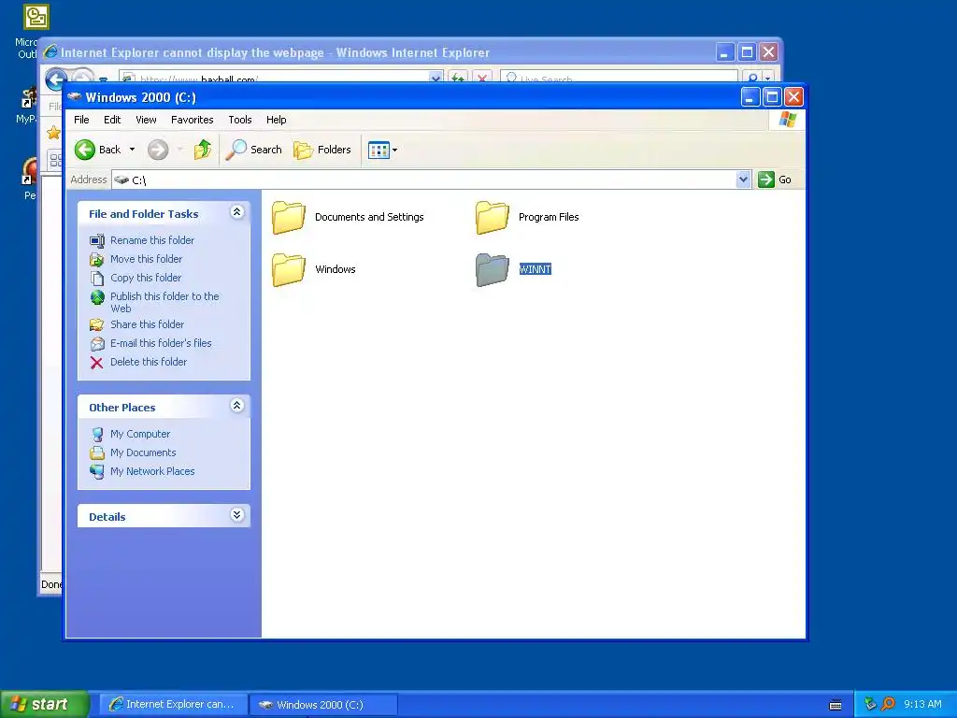Image resolution: width=957 pixels, height=718 pixels.
Task: Expand the Details panel
Action: pyautogui.click(x=236, y=515)
